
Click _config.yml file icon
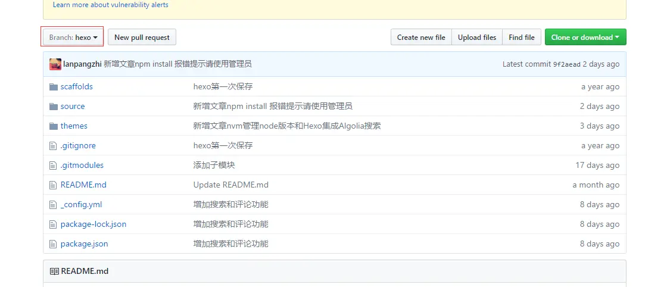(x=53, y=204)
